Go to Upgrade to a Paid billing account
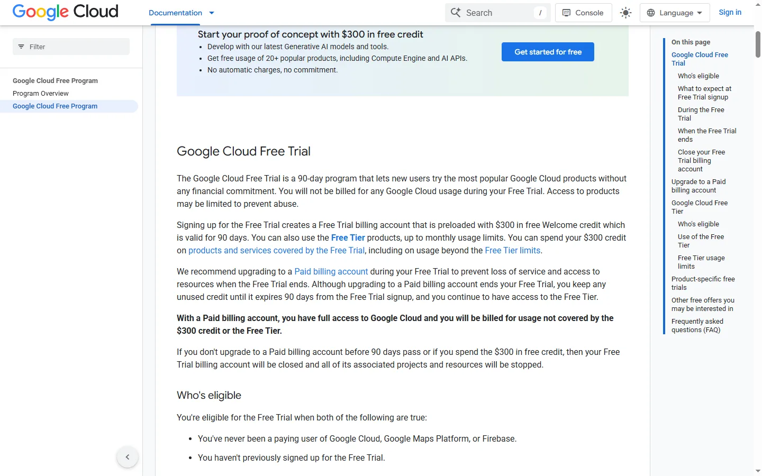The image size is (762, 476). click(x=698, y=186)
